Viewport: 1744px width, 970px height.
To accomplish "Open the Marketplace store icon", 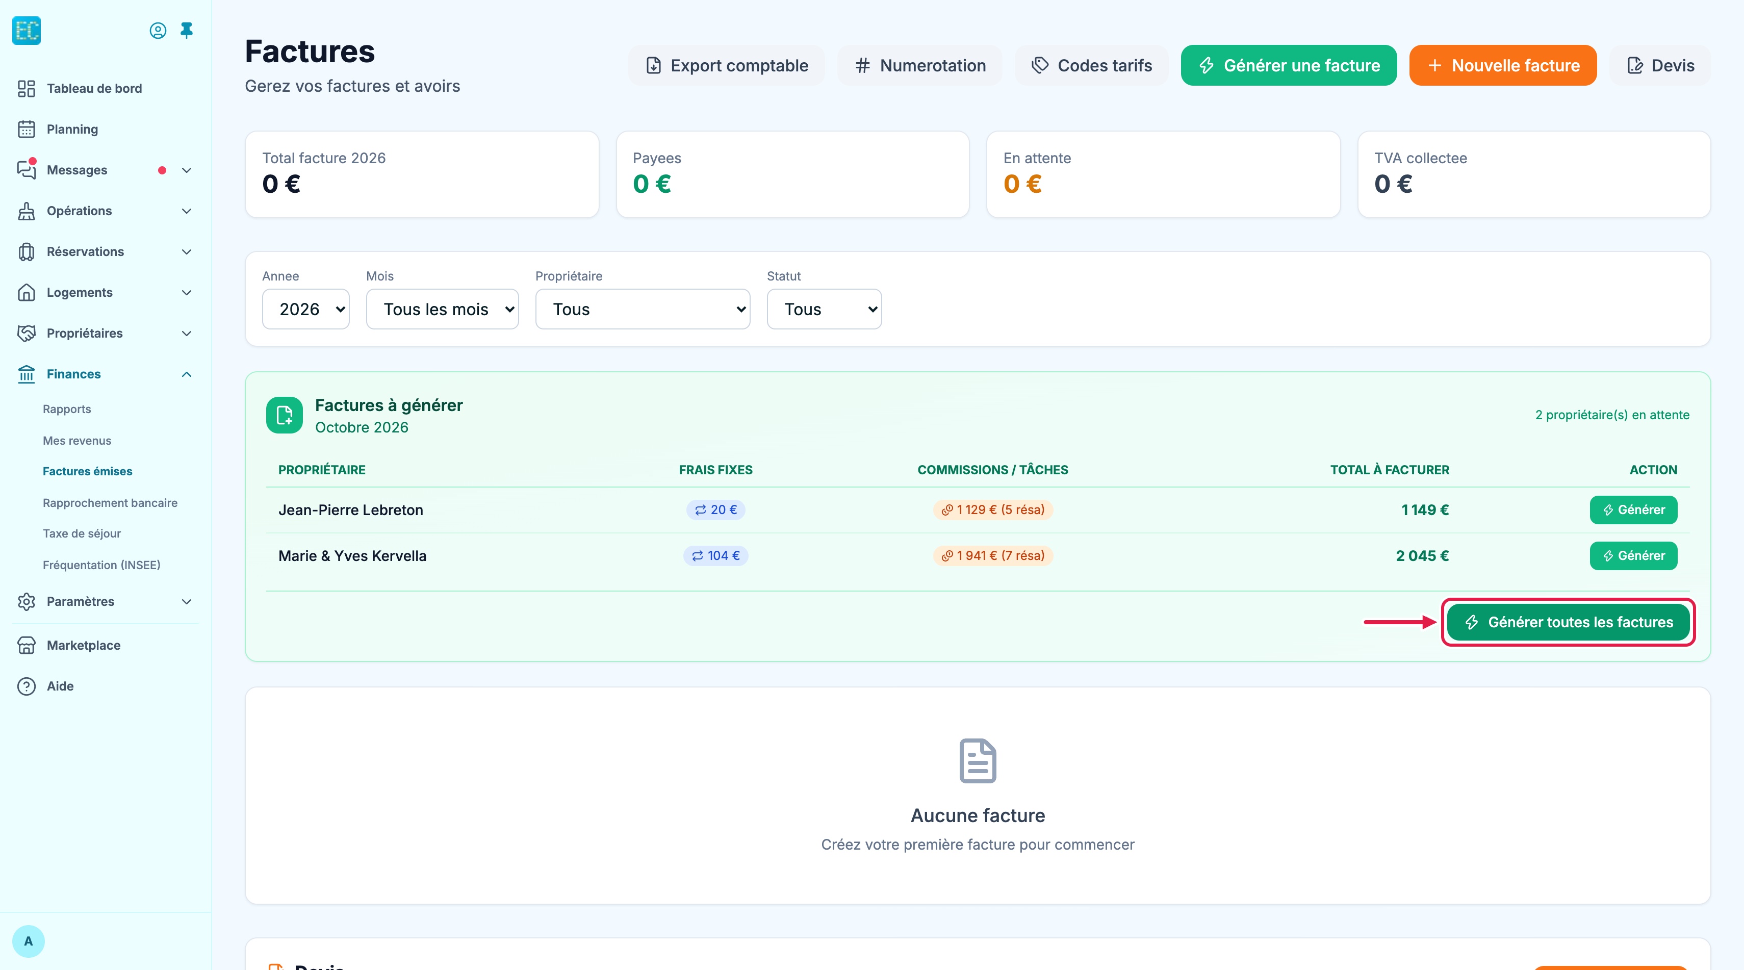I will (x=27, y=645).
